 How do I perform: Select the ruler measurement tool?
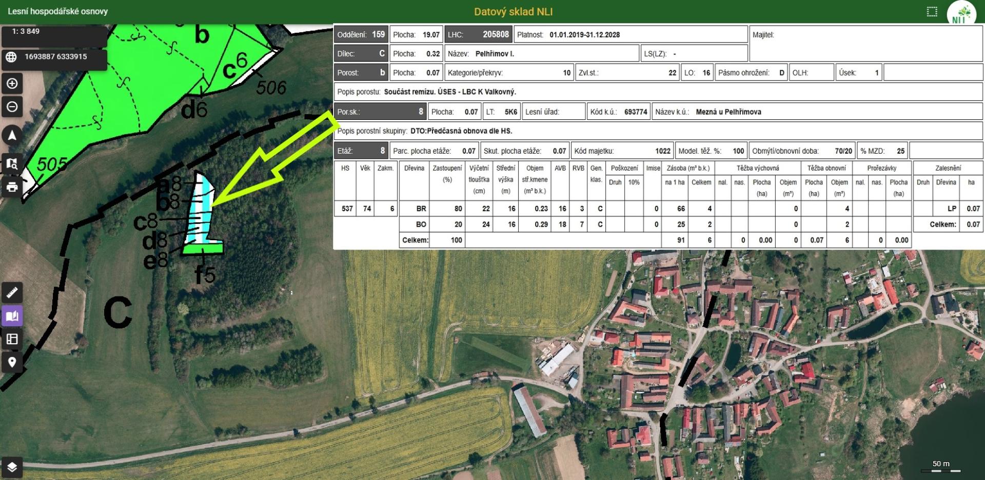(12, 293)
